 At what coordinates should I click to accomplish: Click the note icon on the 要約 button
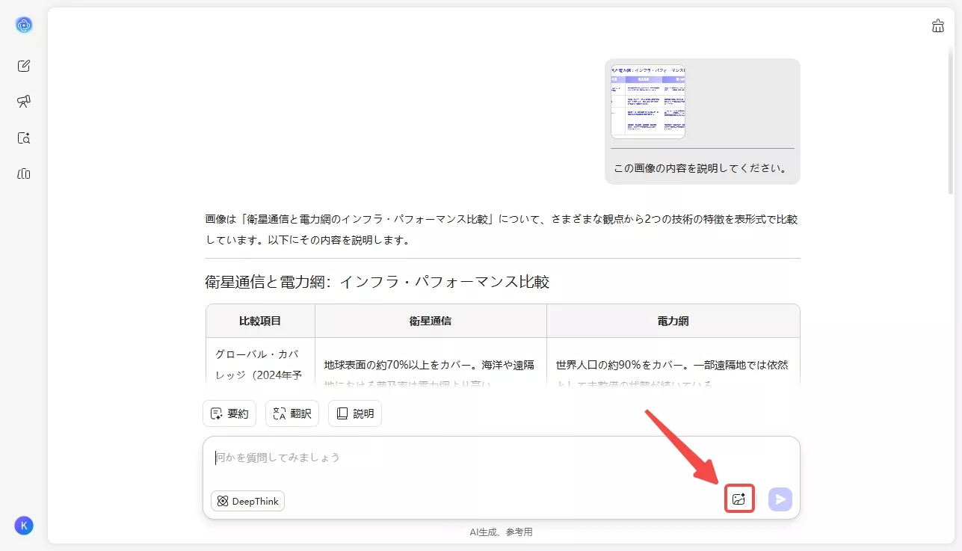point(217,413)
